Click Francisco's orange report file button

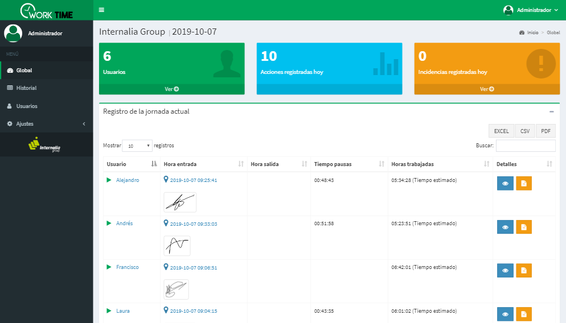click(523, 271)
